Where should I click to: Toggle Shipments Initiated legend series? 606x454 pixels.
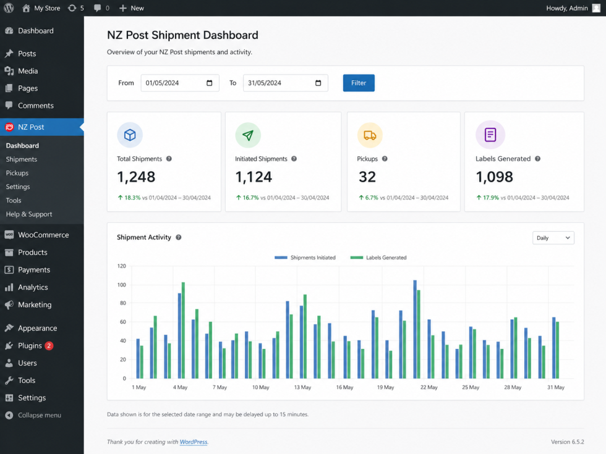point(305,258)
